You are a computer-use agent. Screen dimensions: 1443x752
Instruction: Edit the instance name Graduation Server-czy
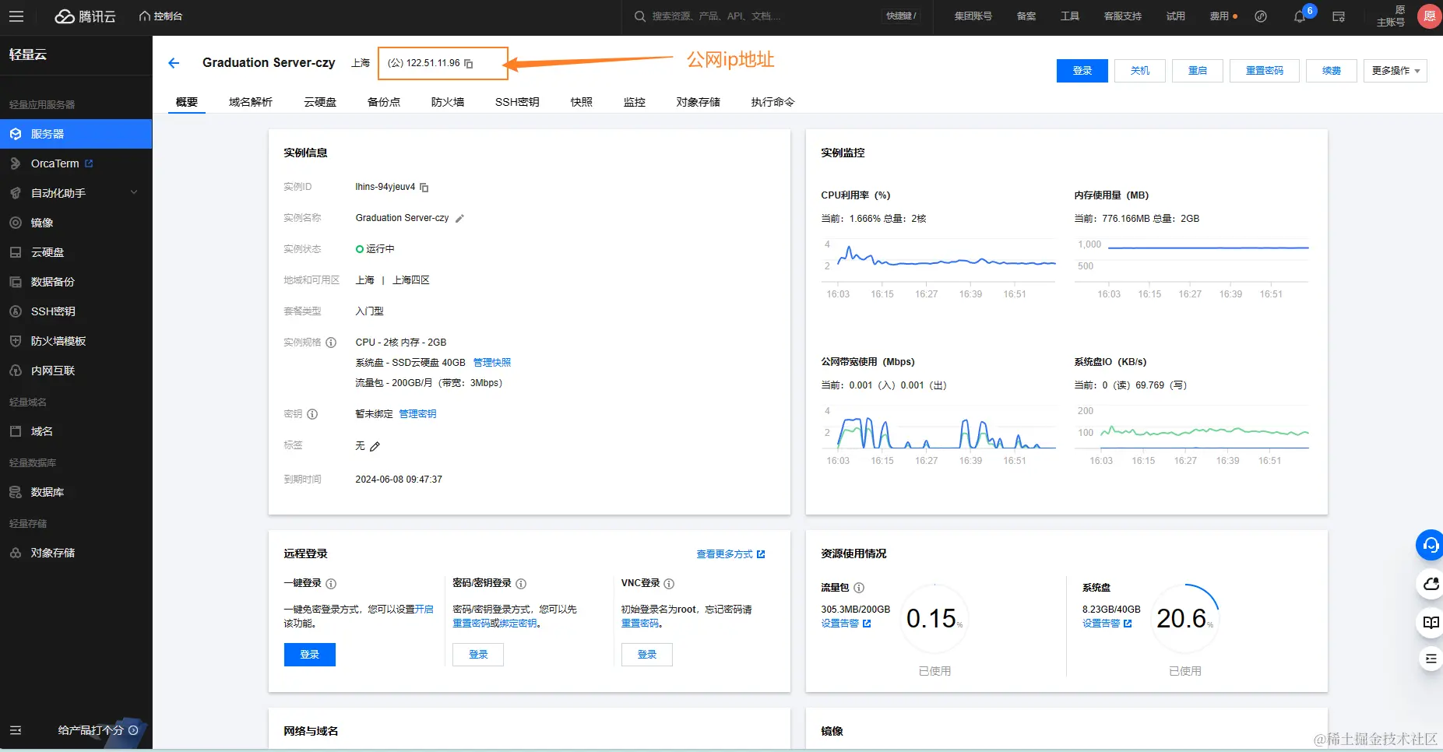(x=459, y=219)
